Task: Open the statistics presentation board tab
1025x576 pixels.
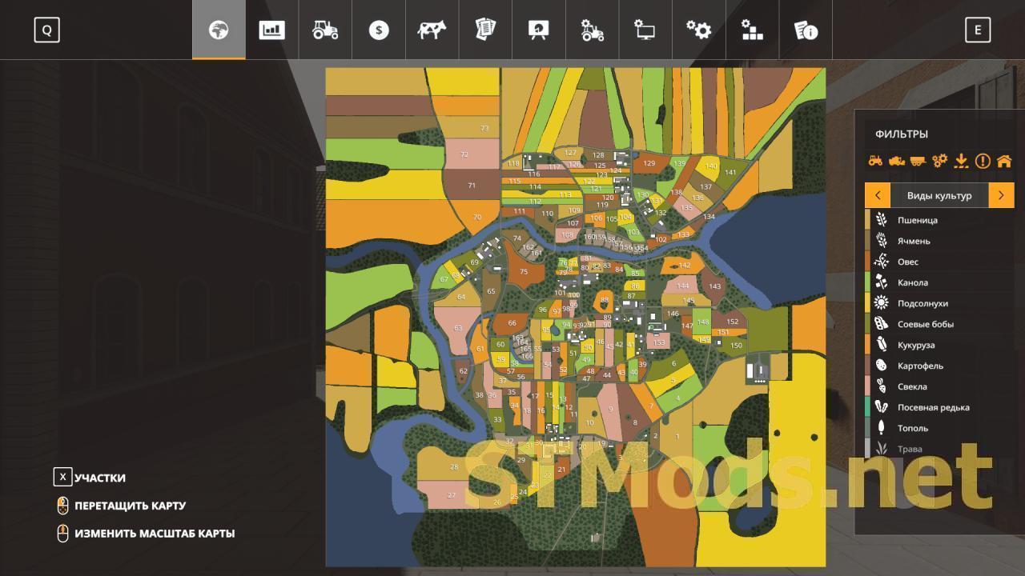Action: 538,30
